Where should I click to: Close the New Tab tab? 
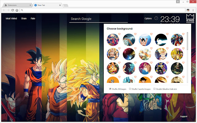pos(60,5)
